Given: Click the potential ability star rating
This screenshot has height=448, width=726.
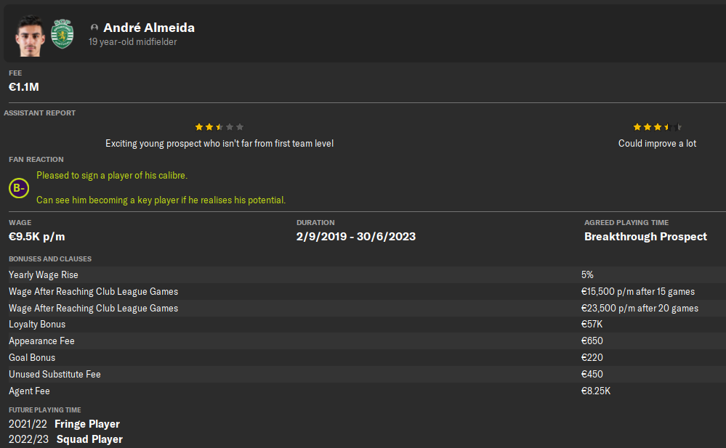Looking at the screenshot, I should coord(657,127).
